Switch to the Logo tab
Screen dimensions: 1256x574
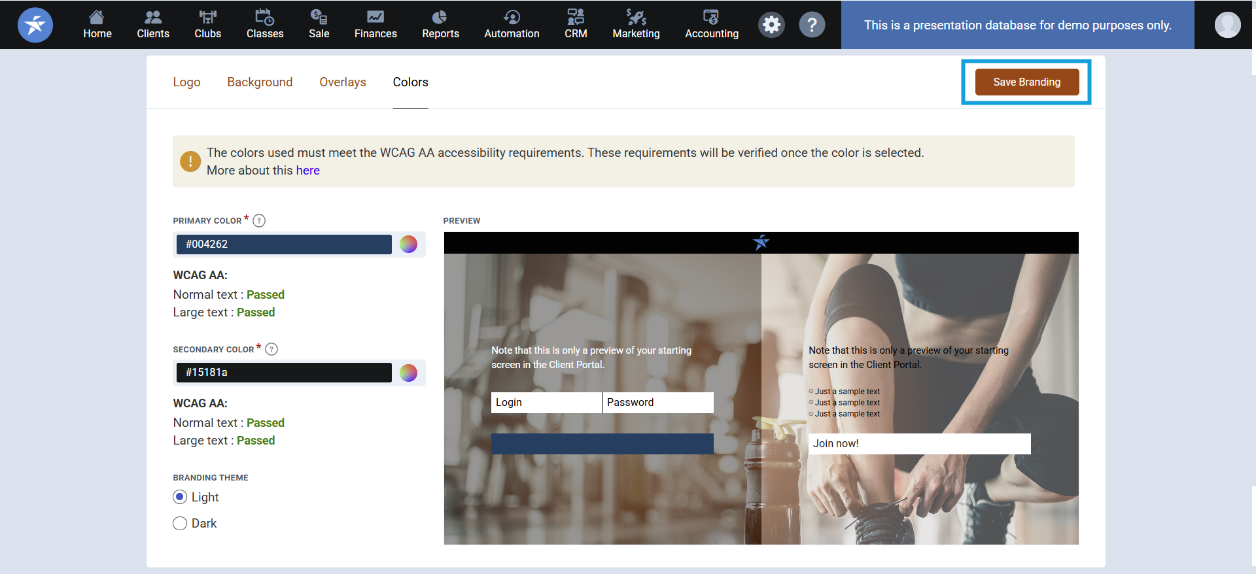click(x=186, y=82)
